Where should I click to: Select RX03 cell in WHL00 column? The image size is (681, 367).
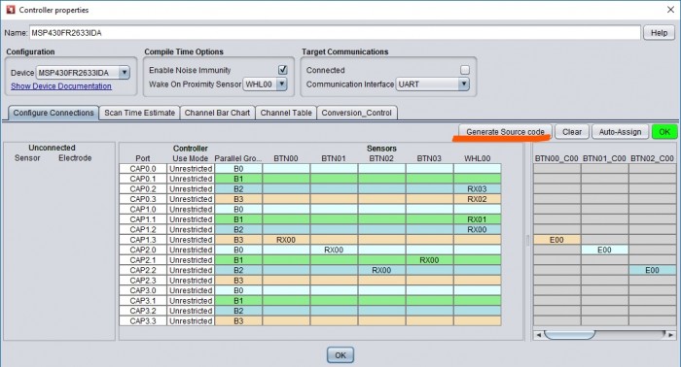(477, 189)
